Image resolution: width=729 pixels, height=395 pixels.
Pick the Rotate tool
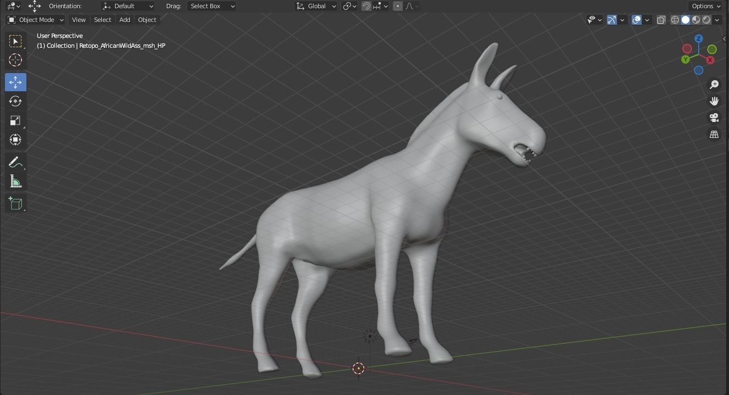pyautogui.click(x=15, y=101)
